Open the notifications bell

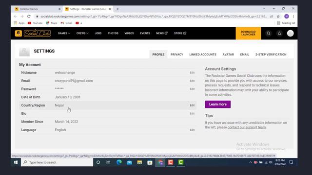279,34
